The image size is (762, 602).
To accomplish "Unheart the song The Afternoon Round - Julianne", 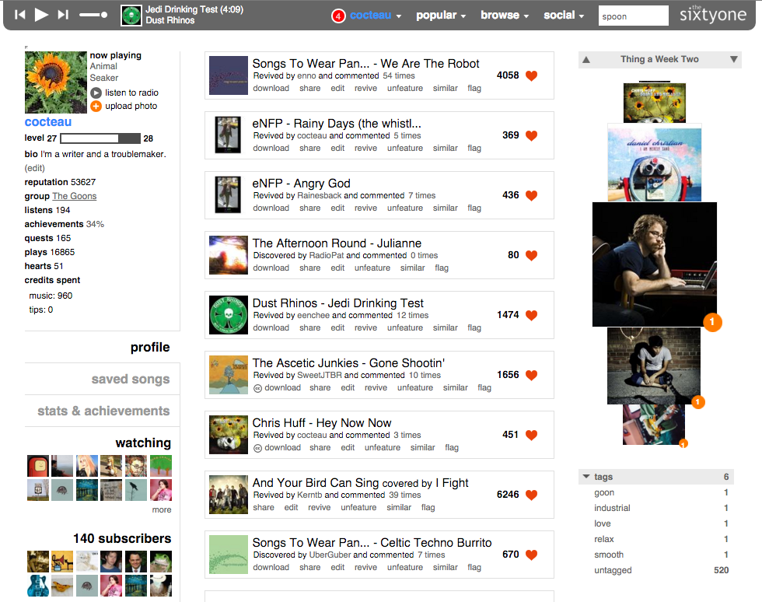I will (532, 255).
